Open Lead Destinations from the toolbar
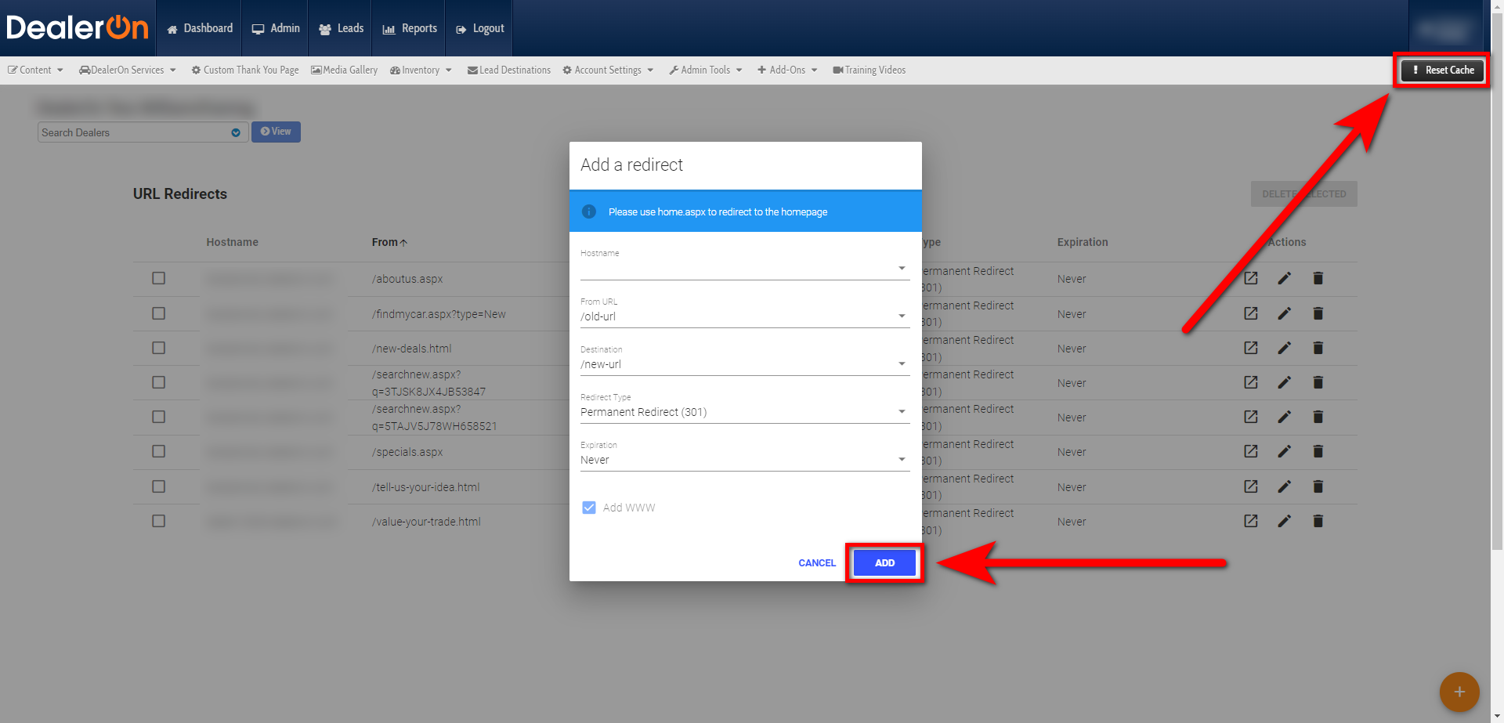This screenshot has height=723, width=1504. (508, 70)
